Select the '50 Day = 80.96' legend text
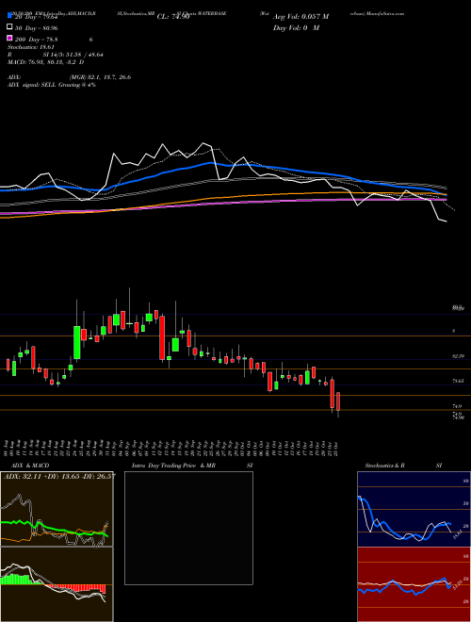The image size is (471, 622). coord(36,27)
